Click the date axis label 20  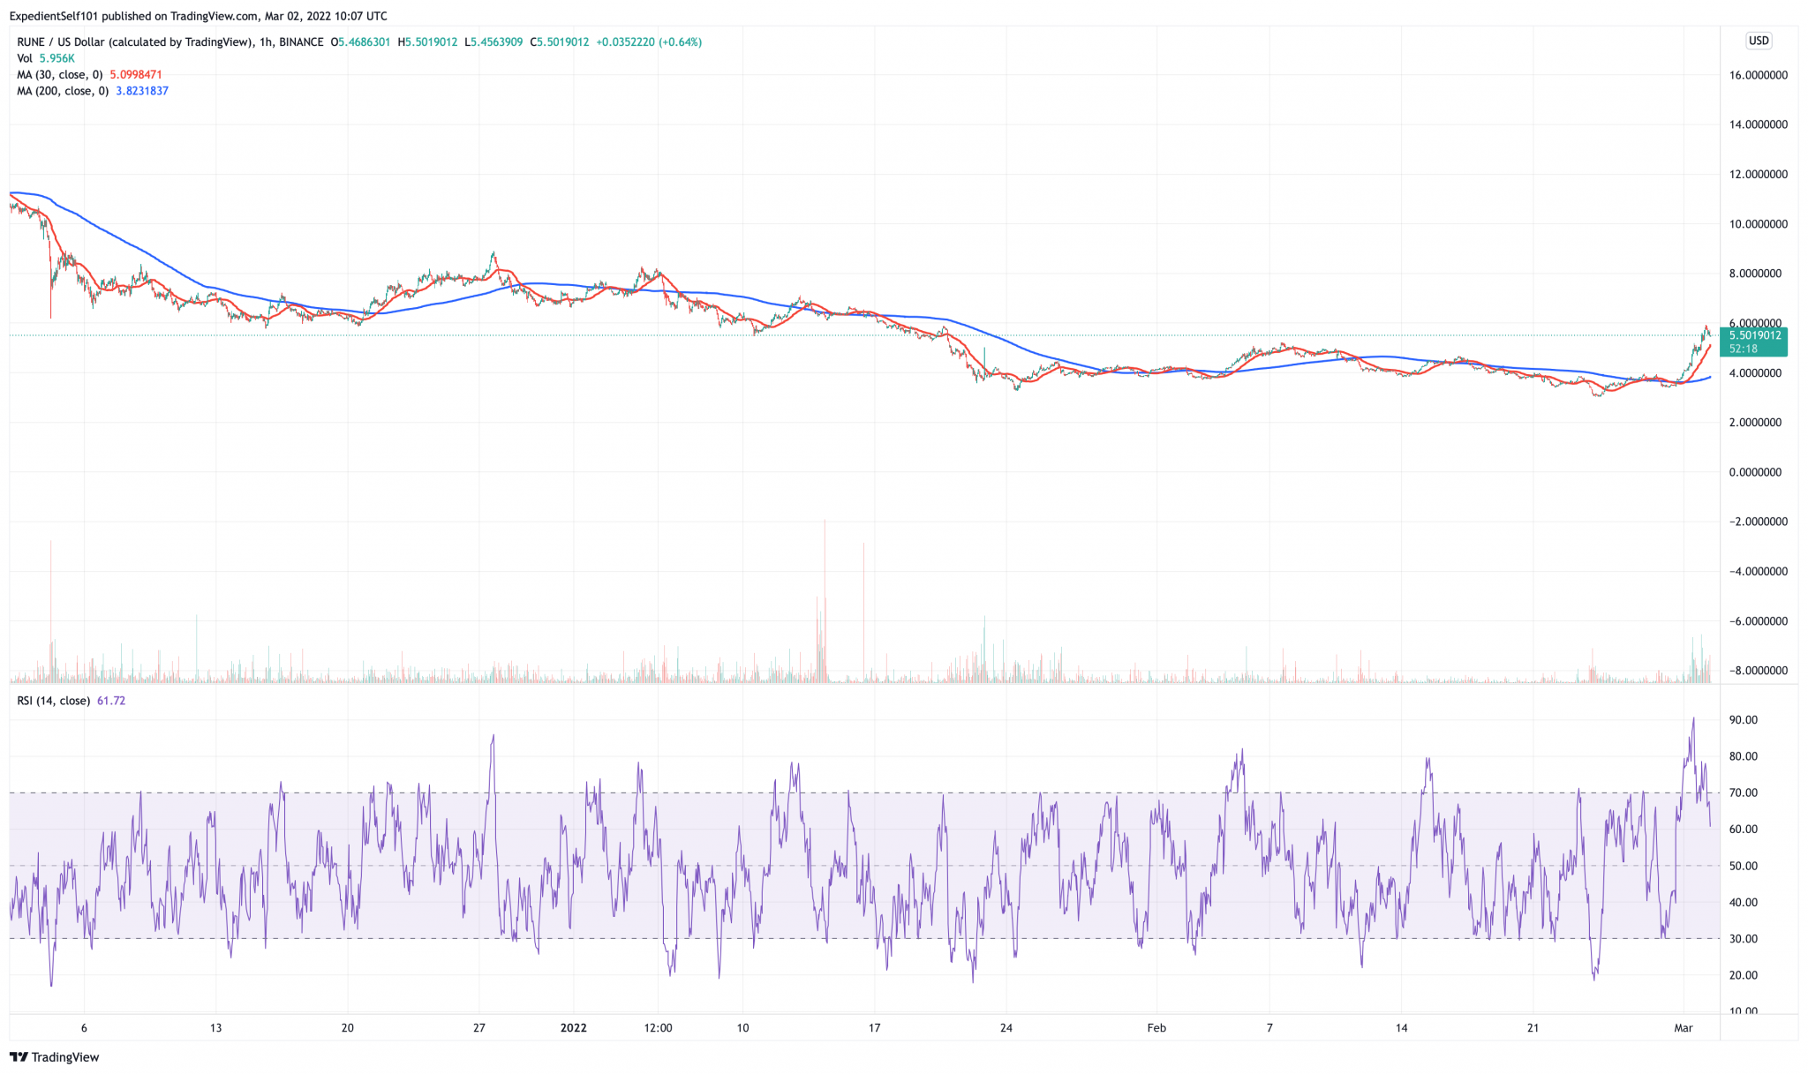[x=347, y=1028]
